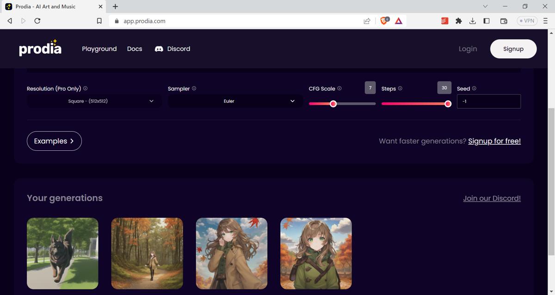Expand the browser tab search chevron
The height and width of the screenshot is (295, 555).
(x=485, y=6)
